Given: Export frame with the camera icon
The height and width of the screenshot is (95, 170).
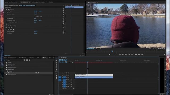Looking at the screenshot, I should (x=142, y=55).
